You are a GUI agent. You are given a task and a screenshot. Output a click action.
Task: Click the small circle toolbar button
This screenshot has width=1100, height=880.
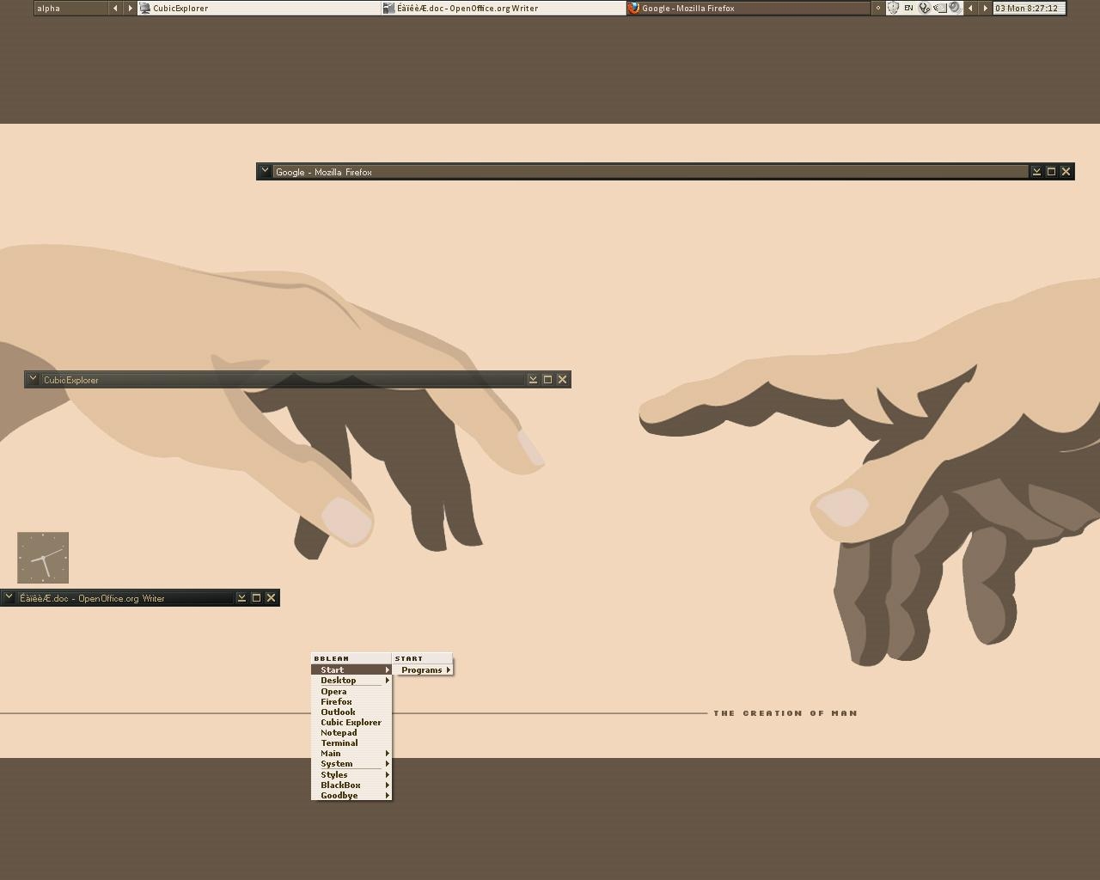click(877, 8)
